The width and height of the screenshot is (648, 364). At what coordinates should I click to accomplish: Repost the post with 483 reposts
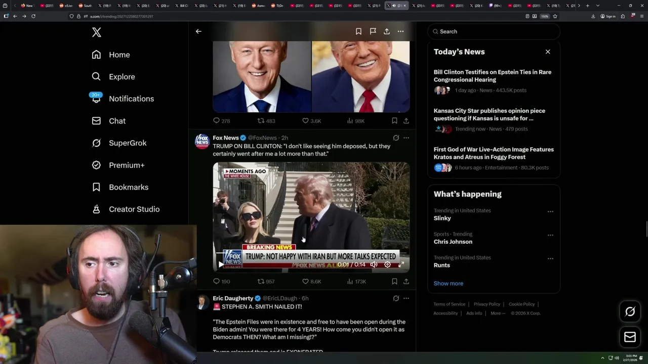[x=266, y=121]
